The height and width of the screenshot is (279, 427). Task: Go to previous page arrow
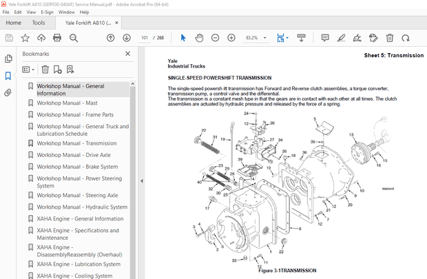click(111, 38)
